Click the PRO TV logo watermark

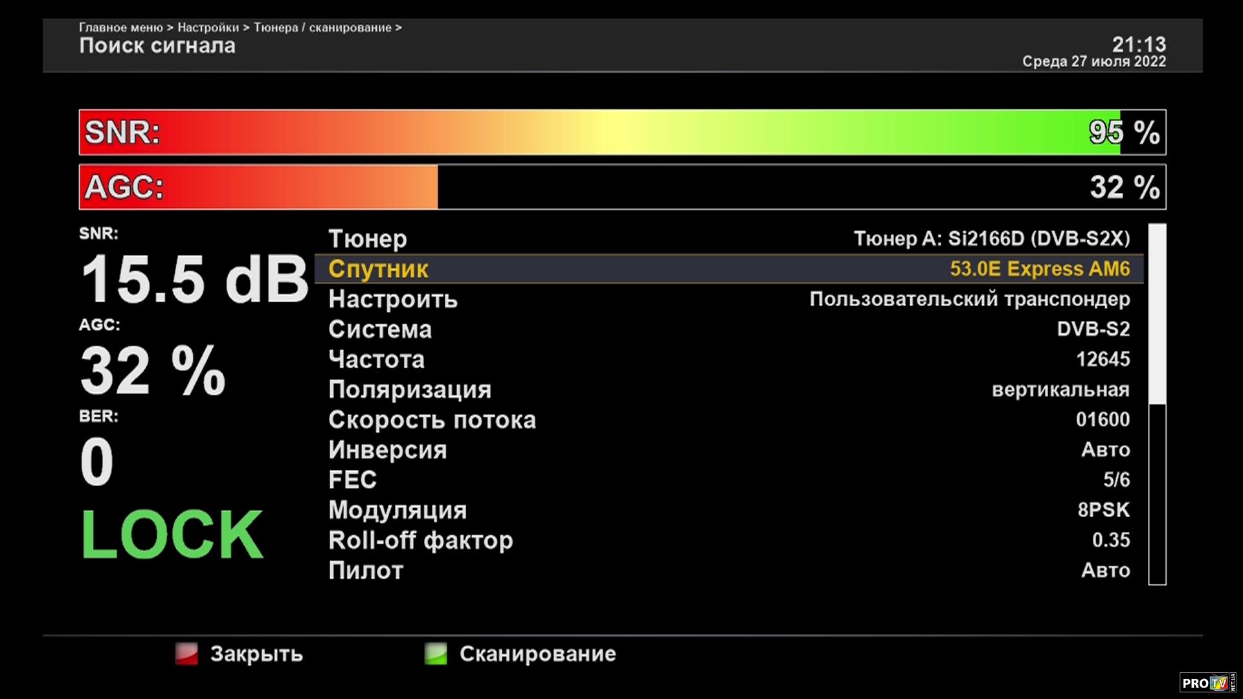(1207, 683)
